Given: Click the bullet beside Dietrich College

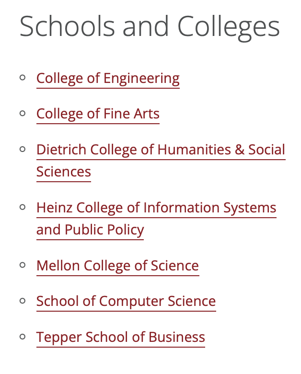Looking at the screenshot, I should (x=23, y=149).
